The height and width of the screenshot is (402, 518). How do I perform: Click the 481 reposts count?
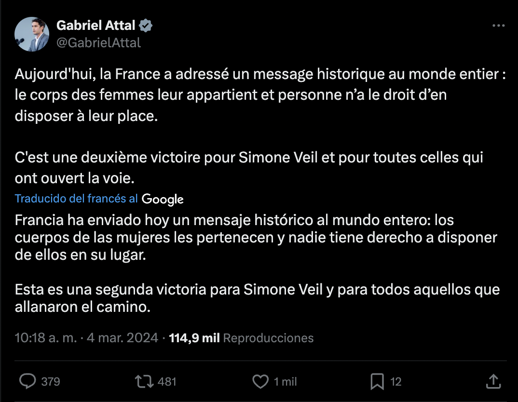167,382
